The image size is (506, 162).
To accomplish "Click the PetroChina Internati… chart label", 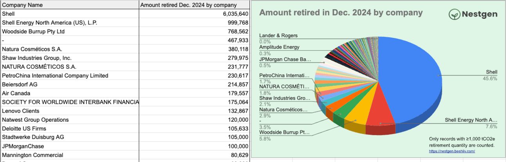I will tap(285, 78).
